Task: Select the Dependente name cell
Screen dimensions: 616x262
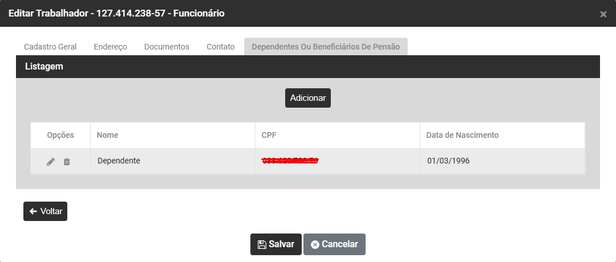Action: pos(119,161)
